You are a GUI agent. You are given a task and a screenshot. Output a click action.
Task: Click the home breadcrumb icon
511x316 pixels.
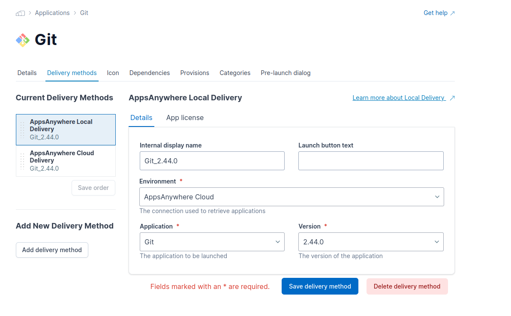pos(20,13)
